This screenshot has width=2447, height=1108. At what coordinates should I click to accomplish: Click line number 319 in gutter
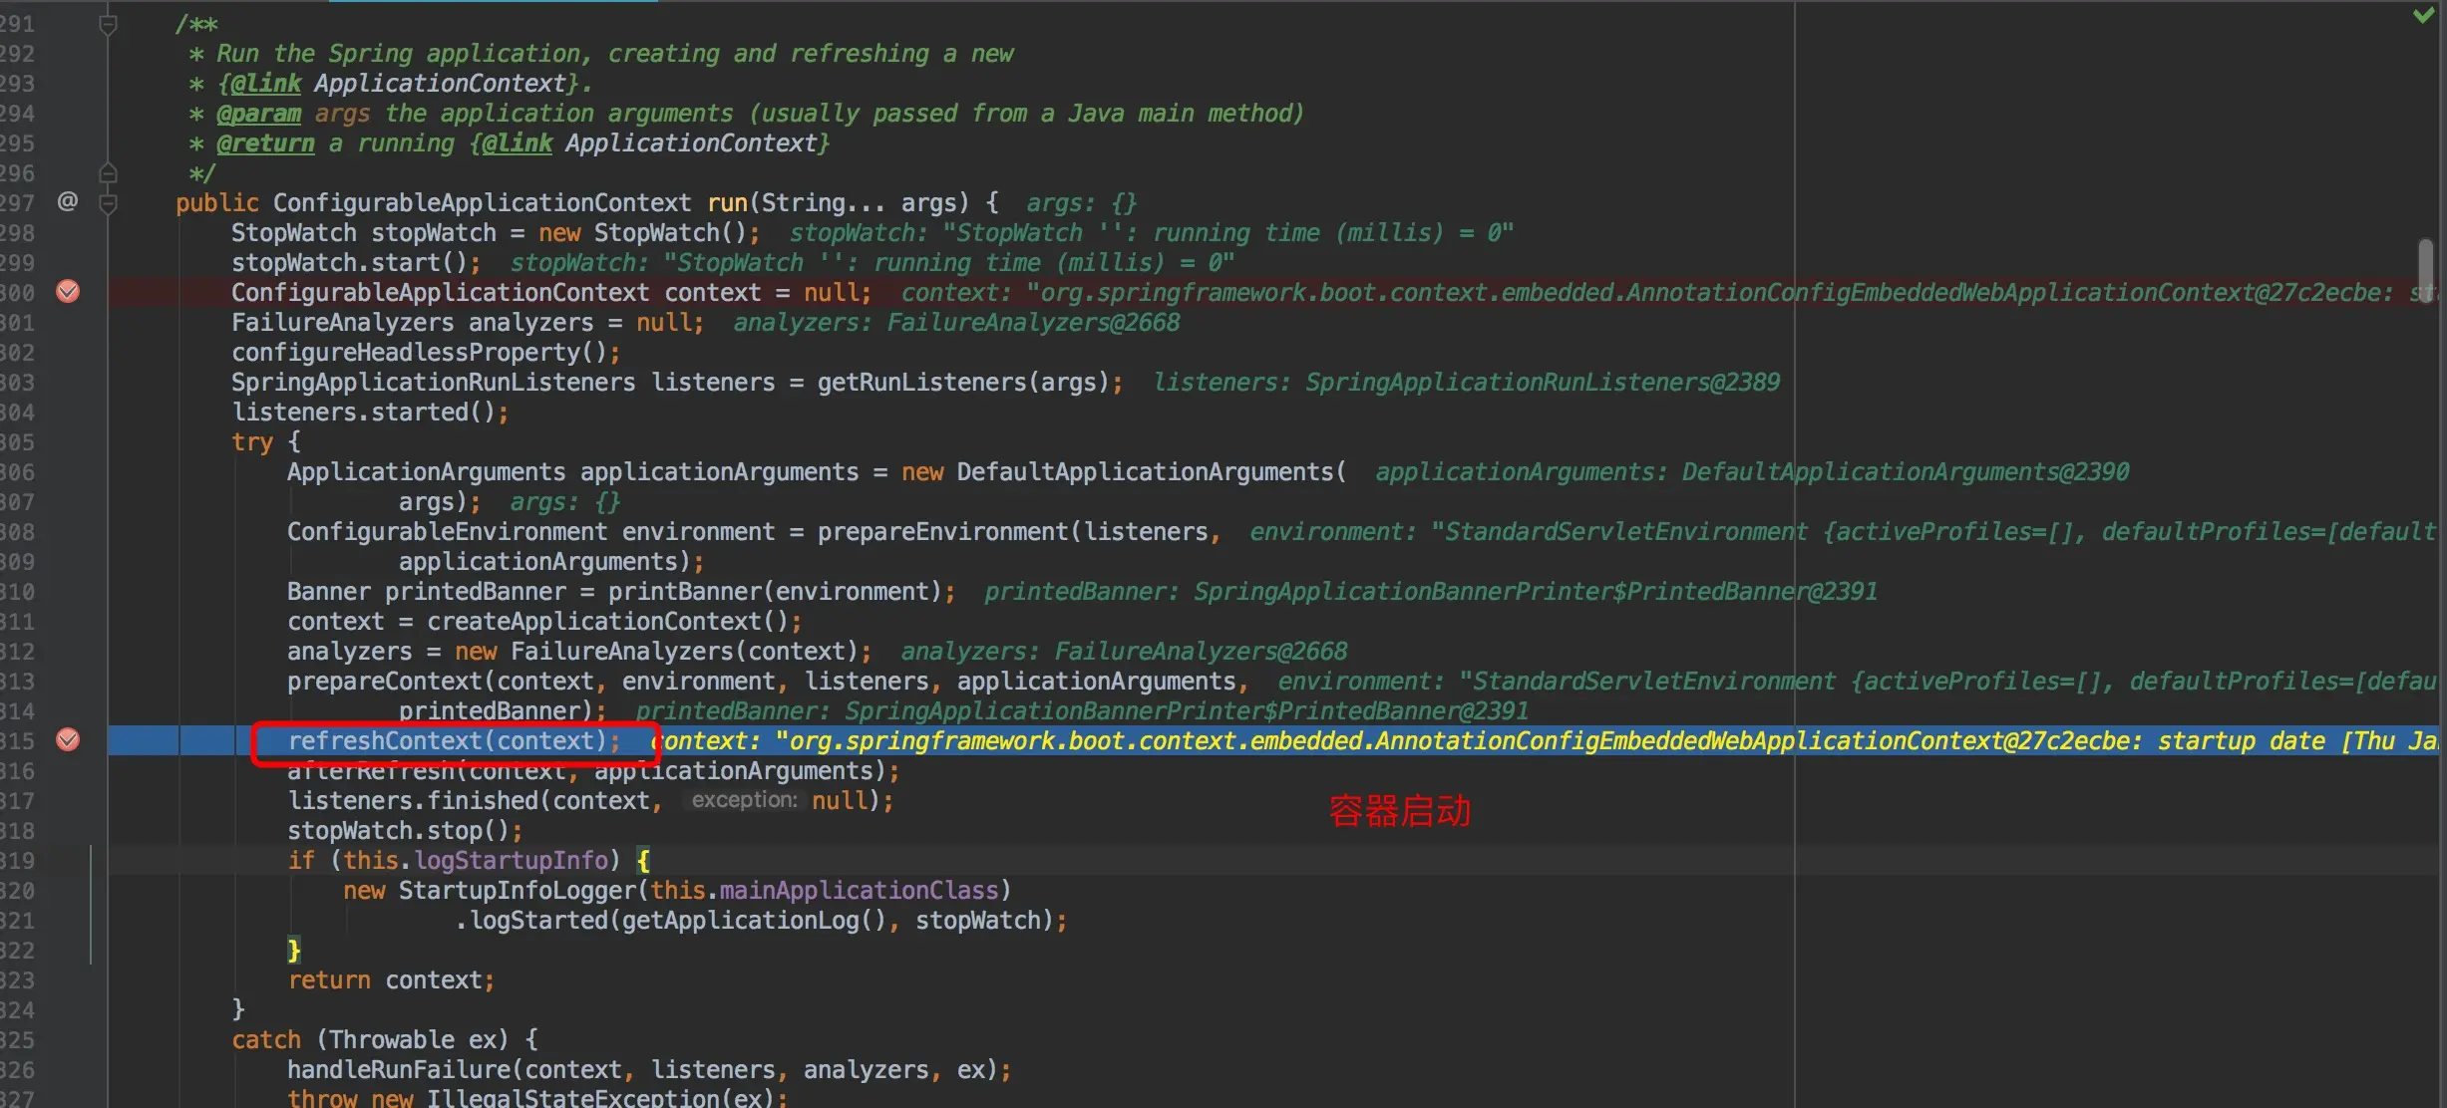point(18,861)
